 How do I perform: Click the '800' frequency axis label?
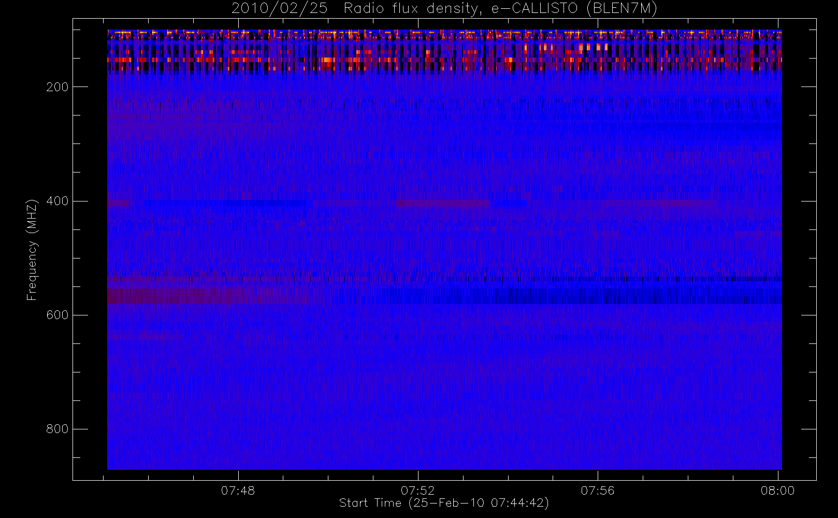coord(57,429)
